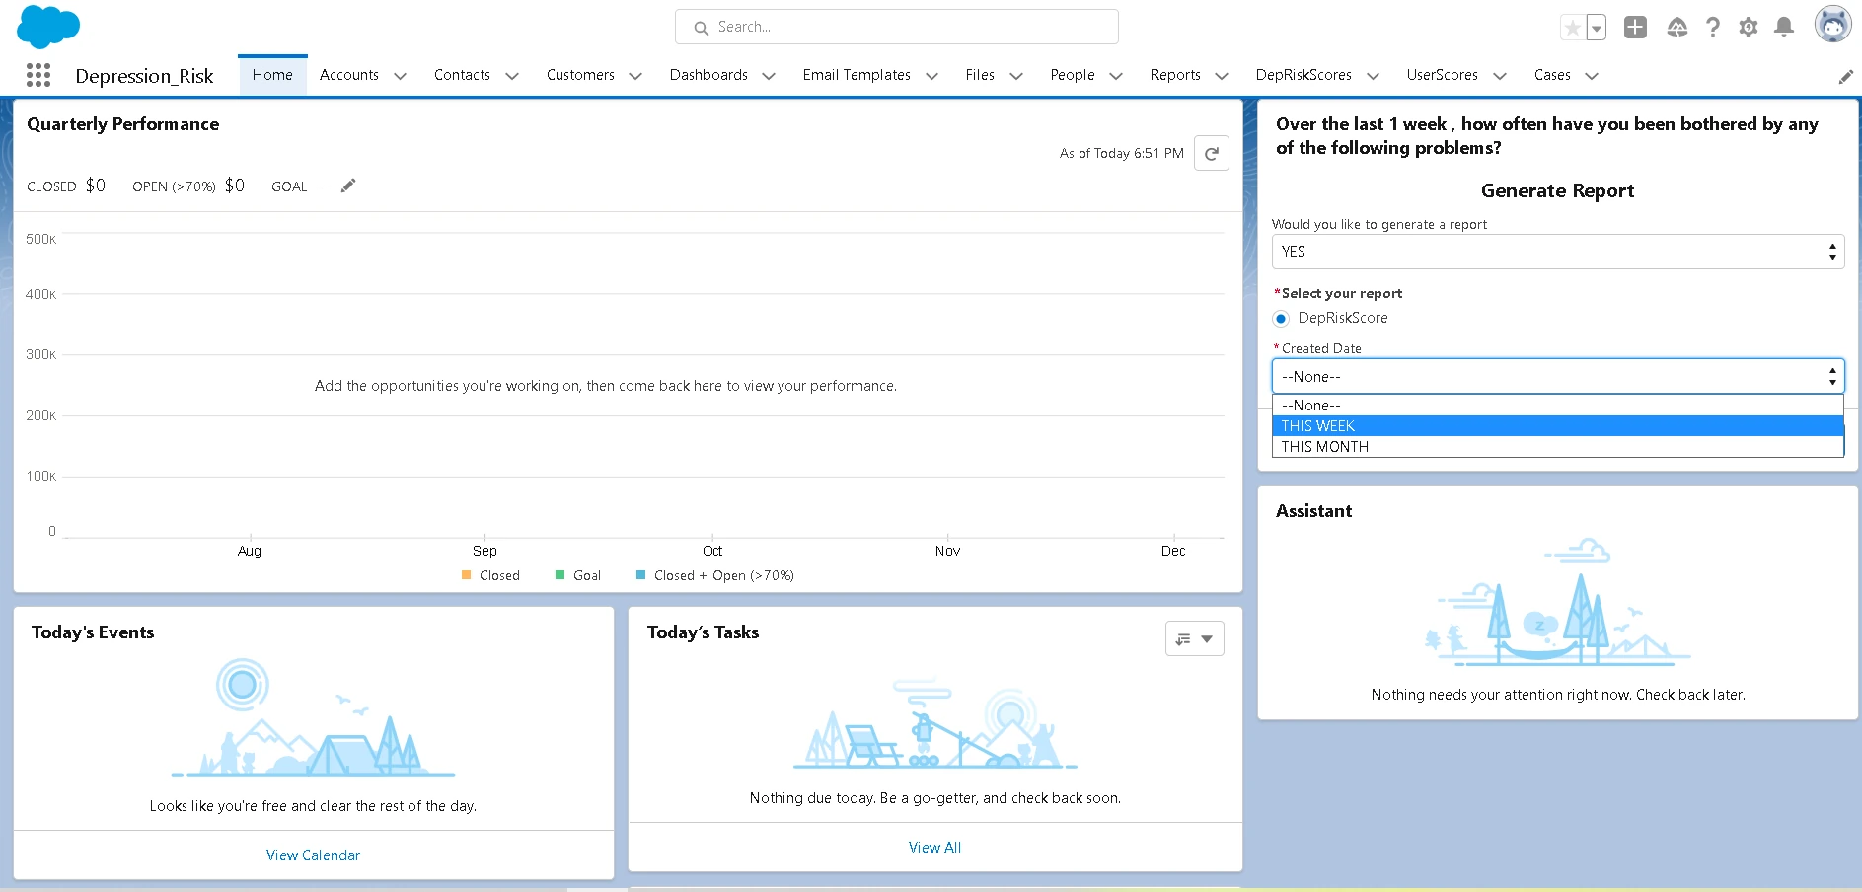1862x892 pixels.
Task: Expand the Reports tab chevron menu
Action: (x=1222, y=76)
